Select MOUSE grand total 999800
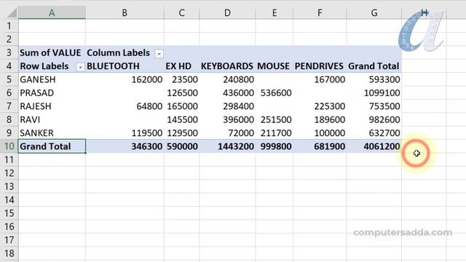Viewport: 466px width, 262px height. click(275, 146)
